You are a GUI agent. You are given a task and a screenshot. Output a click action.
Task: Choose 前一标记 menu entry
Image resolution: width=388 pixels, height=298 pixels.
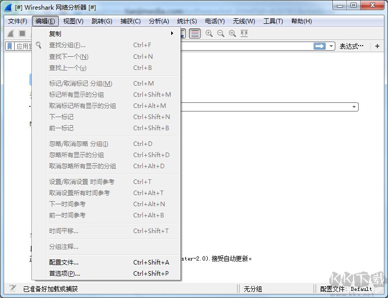click(x=113, y=128)
